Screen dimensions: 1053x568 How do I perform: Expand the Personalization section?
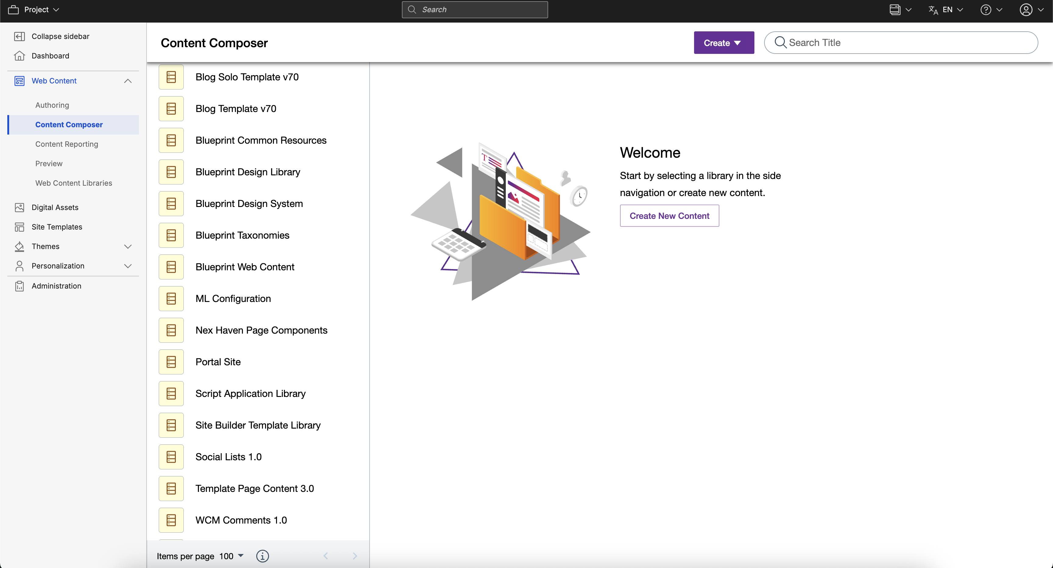[x=128, y=266]
